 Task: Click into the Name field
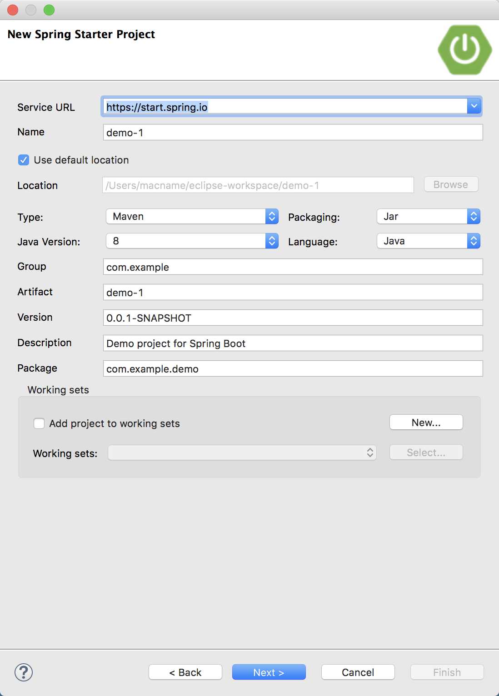click(293, 132)
